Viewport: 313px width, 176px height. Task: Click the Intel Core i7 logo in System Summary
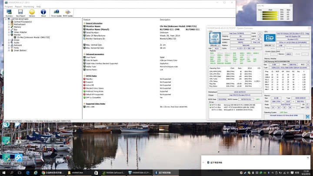click(215, 38)
